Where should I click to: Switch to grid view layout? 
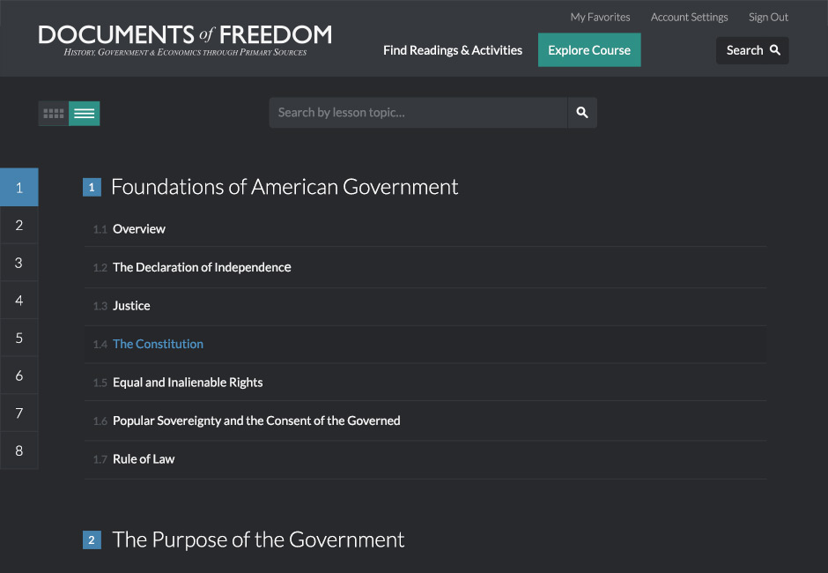coord(54,114)
